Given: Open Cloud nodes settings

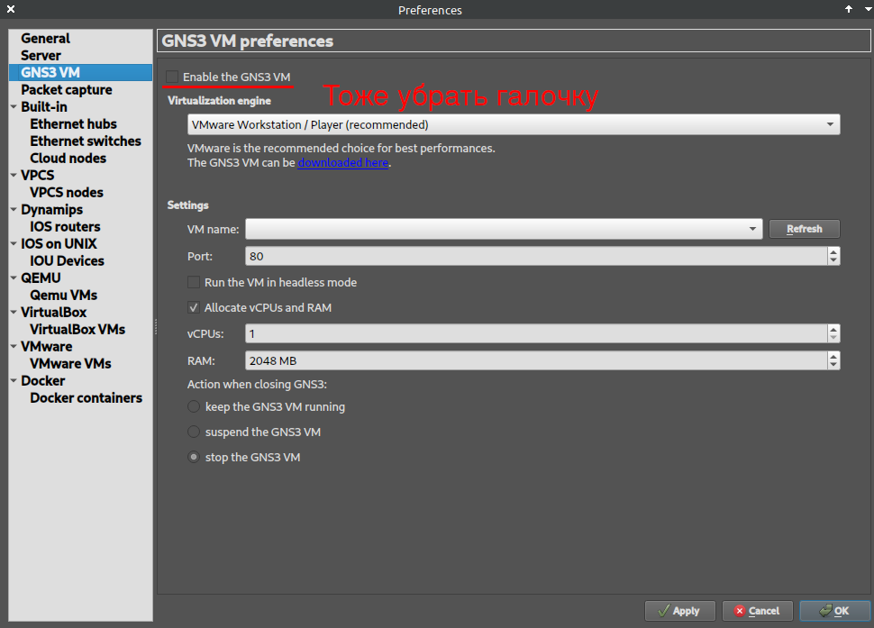Looking at the screenshot, I should tap(68, 159).
